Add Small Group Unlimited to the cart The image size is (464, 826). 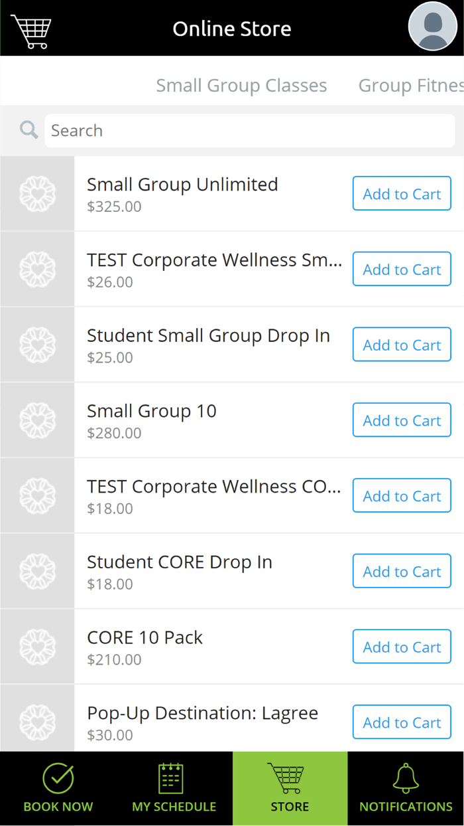402,193
